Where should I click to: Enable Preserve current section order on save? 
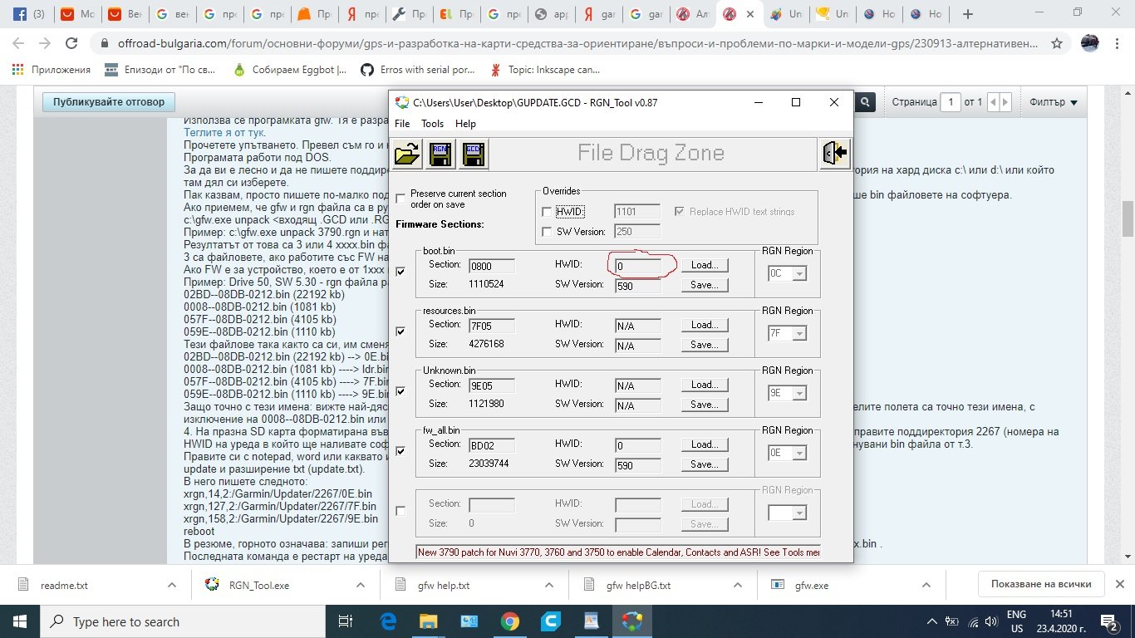[x=401, y=199]
